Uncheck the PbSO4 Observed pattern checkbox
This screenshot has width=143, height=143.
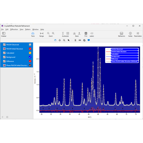30,45
